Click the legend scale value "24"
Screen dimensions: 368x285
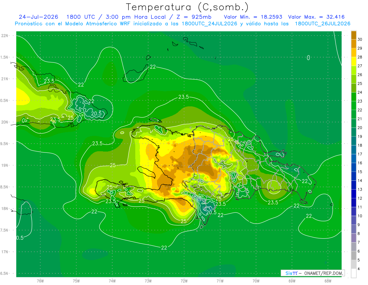[x=360, y=92]
